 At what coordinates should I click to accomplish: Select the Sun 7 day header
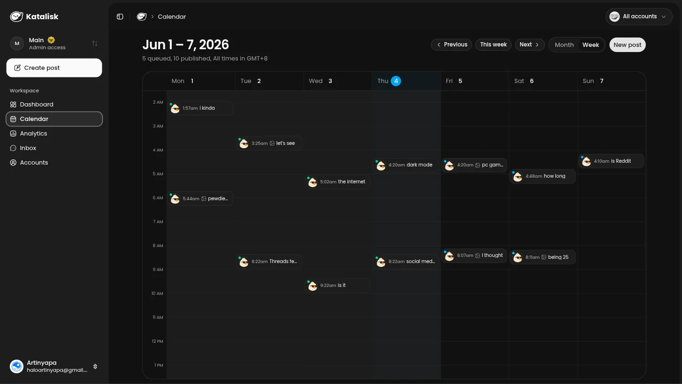point(612,81)
